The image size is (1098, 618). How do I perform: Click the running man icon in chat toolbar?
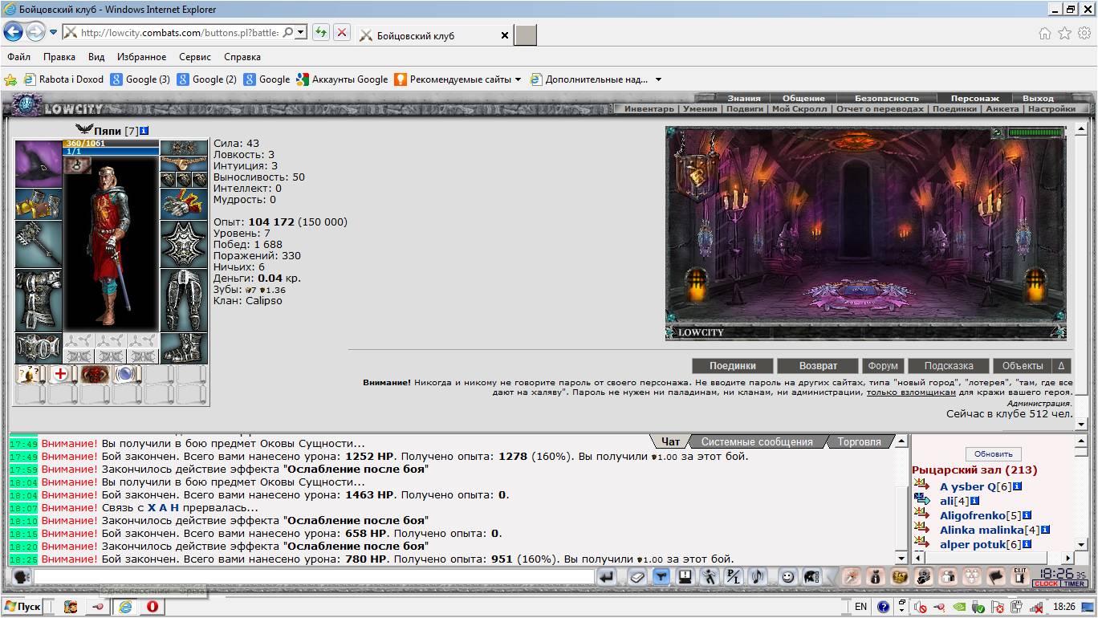coord(710,576)
